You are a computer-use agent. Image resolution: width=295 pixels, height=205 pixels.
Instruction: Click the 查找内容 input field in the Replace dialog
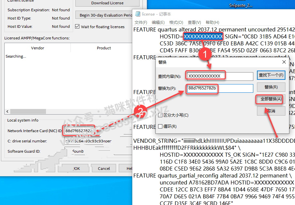coord(220,76)
